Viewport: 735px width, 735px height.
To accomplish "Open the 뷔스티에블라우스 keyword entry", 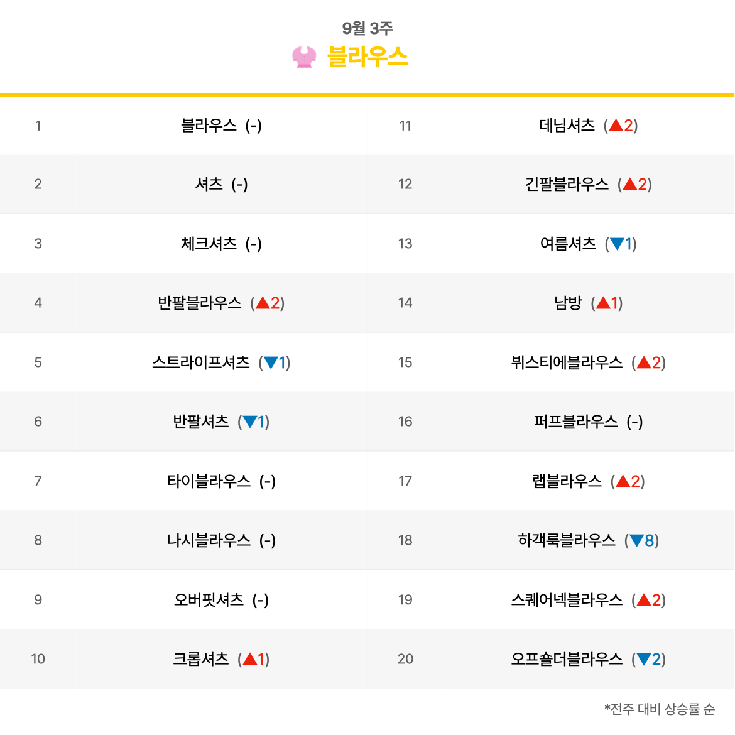I will 567,362.
